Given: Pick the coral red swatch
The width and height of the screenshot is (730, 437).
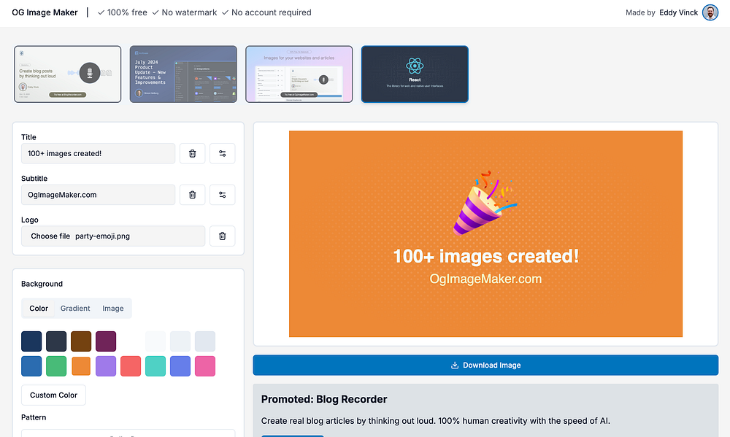Looking at the screenshot, I should coord(131,366).
